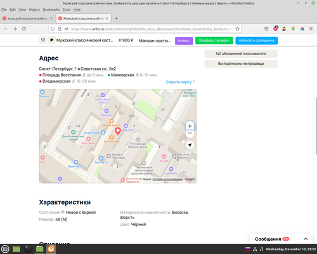Open the red ad blocker extension icon
317x254 pixels.
(x=275, y=29)
